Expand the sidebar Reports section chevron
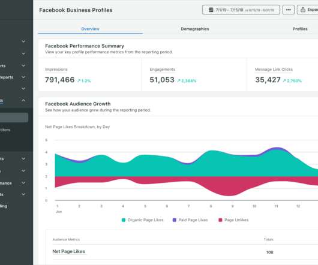 (x=23, y=77)
